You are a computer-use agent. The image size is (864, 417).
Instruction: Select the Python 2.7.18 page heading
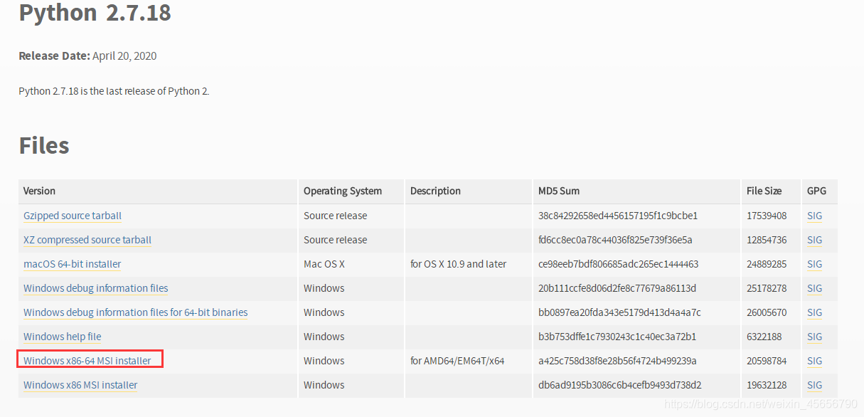(95, 13)
